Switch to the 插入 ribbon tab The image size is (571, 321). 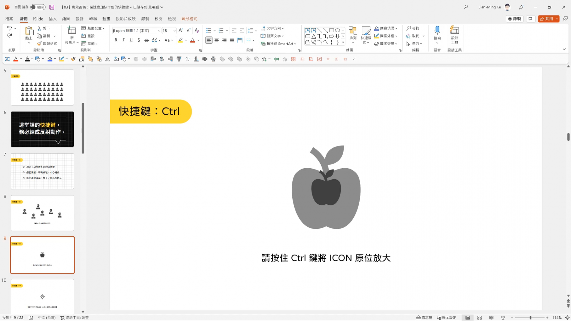52,18
